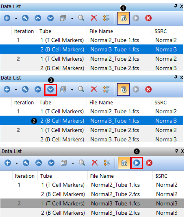Select the Normal2_Tube 2.fcs row in the middle panel
Image resolution: width=196 pixels, height=219 pixels.
pyautogui.click(x=92, y=130)
